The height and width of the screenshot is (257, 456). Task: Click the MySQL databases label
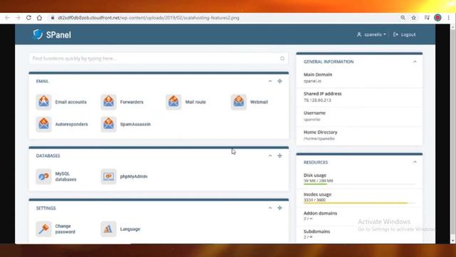pyautogui.click(x=66, y=176)
